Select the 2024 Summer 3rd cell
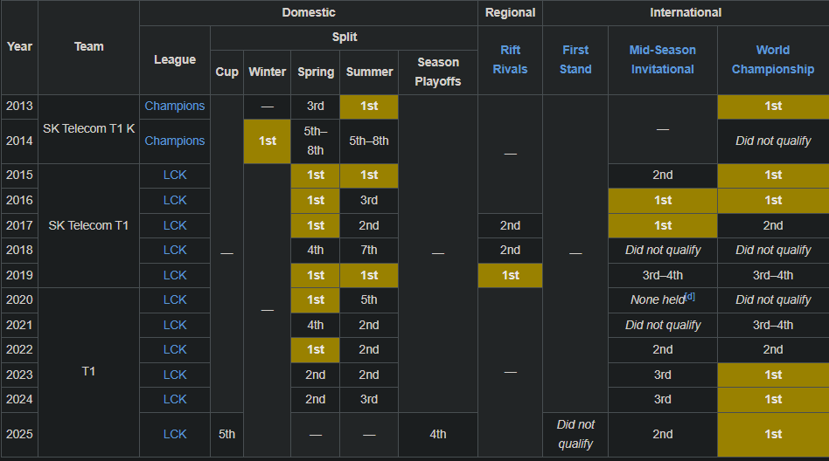The width and height of the screenshot is (829, 461). point(369,400)
